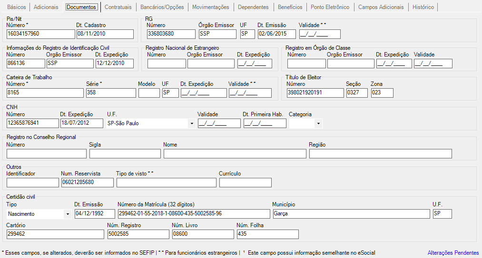482x258 pixels.
Task: Switch to the Básicos tab
Action: 17,7
